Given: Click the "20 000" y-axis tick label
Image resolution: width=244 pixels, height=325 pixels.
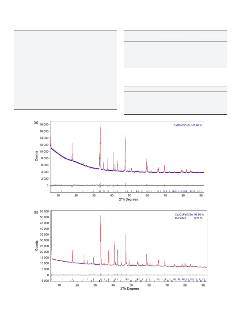Looking at the screenshot, I should tap(44, 252).
